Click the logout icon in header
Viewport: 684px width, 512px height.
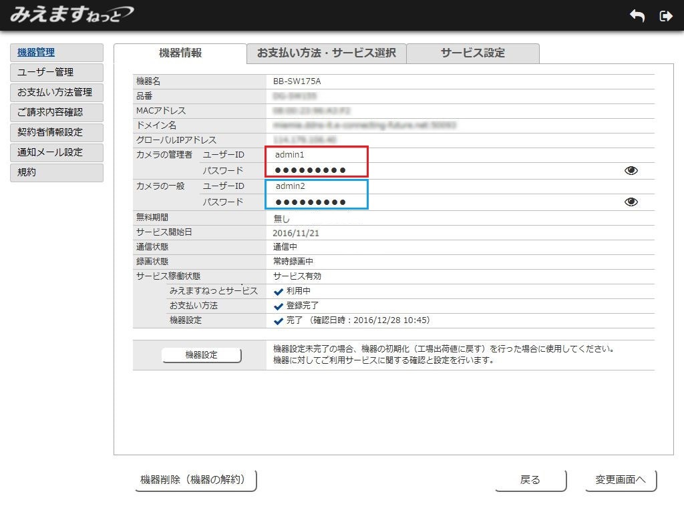pyautogui.click(x=665, y=16)
